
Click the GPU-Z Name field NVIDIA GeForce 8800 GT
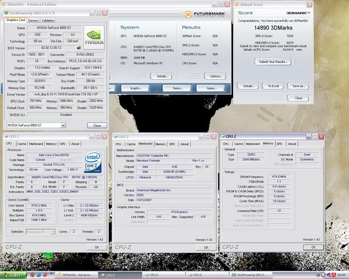click(x=55, y=28)
